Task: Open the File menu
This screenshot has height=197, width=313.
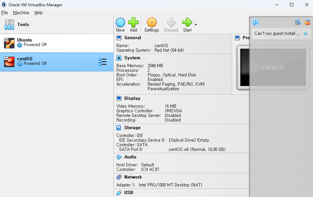Action: (x=4, y=13)
